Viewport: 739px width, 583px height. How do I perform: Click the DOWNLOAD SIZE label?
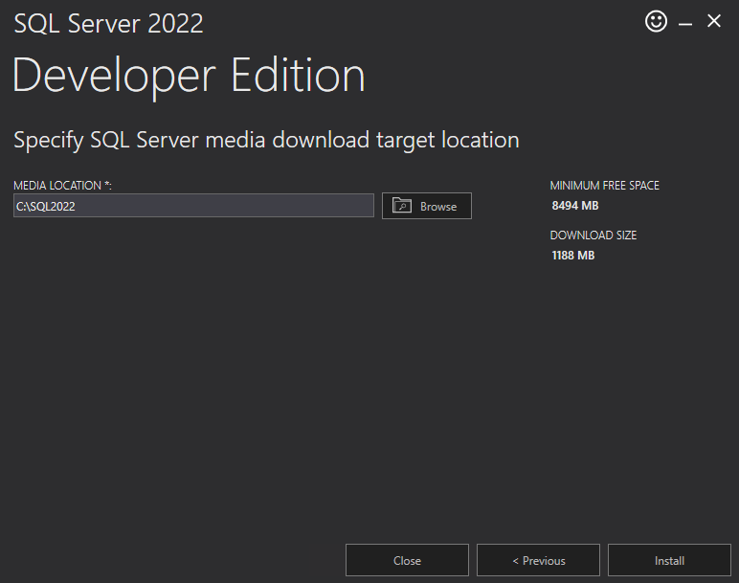click(593, 235)
